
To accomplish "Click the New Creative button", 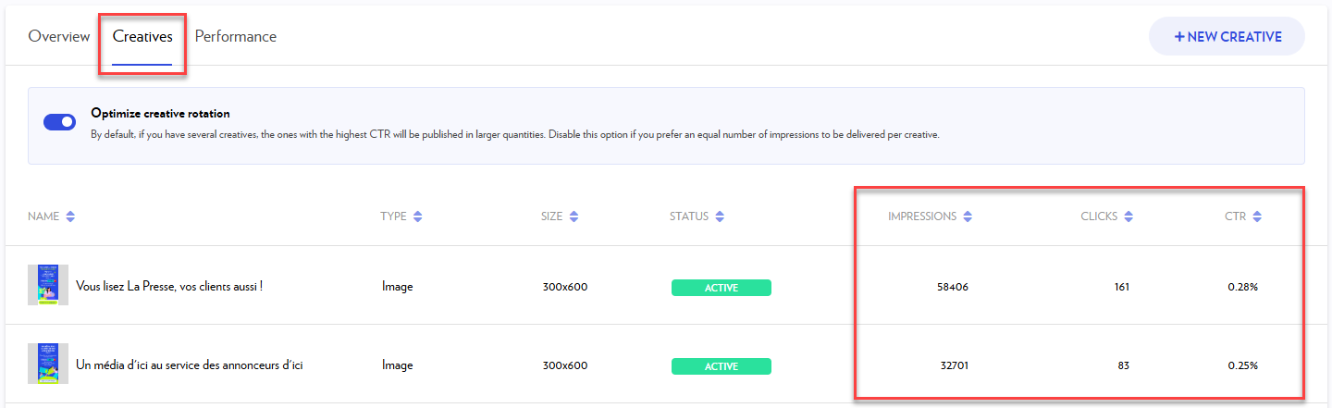I will pyautogui.click(x=1227, y=37).
